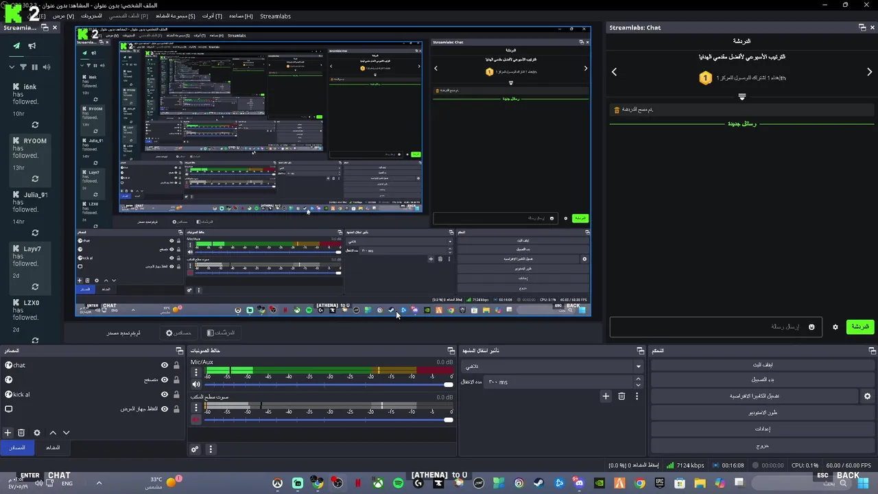Open chat settings gear
878x494 pixels.
pos(835,327)
